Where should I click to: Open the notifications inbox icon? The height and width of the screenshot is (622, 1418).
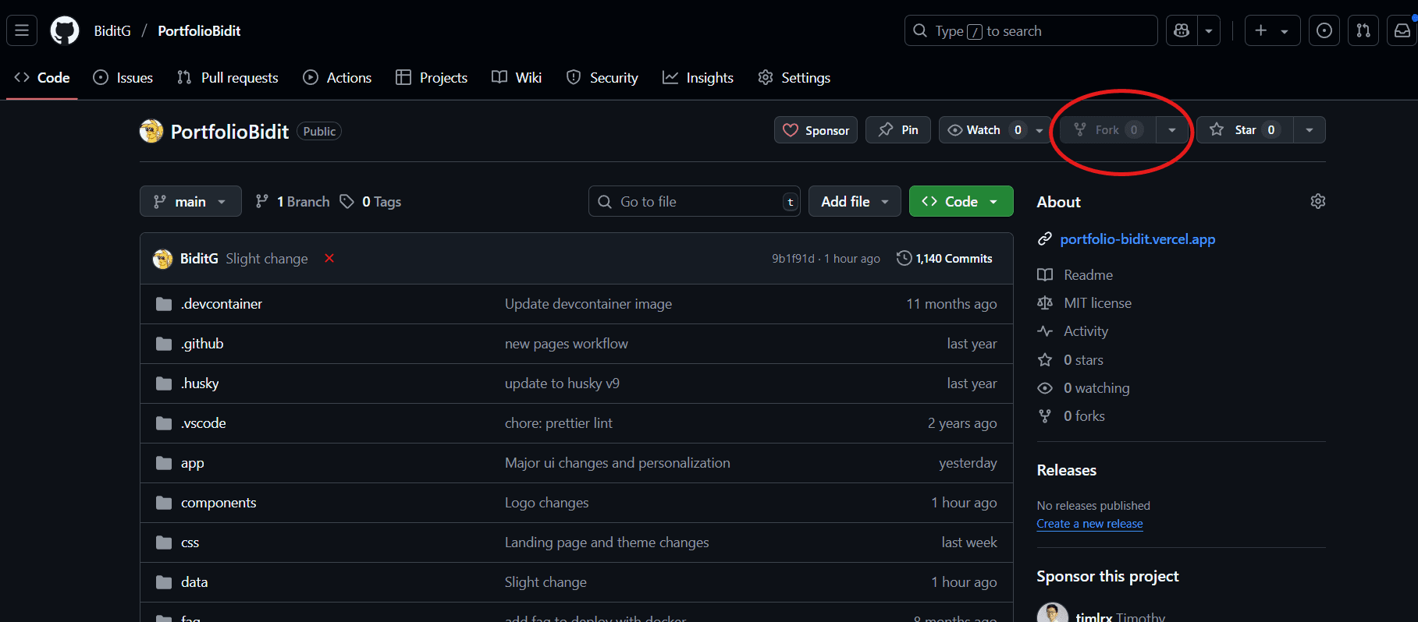point(1402,30)
